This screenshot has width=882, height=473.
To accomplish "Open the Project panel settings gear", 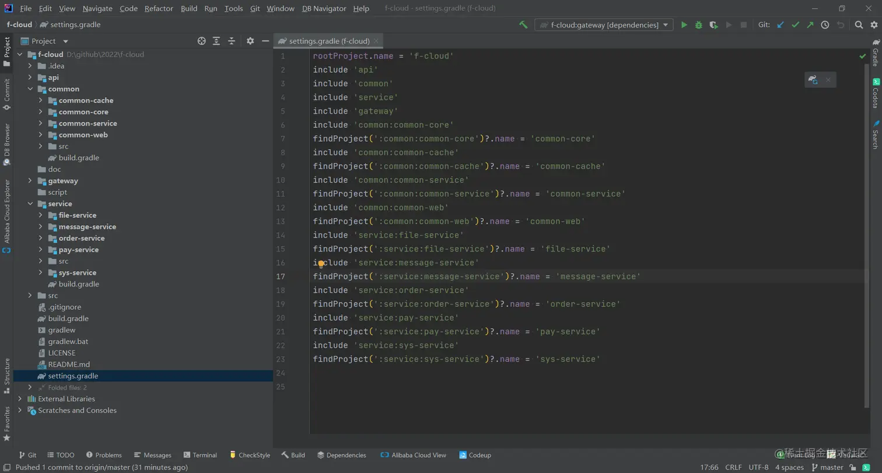I will (x=250, y=41).
